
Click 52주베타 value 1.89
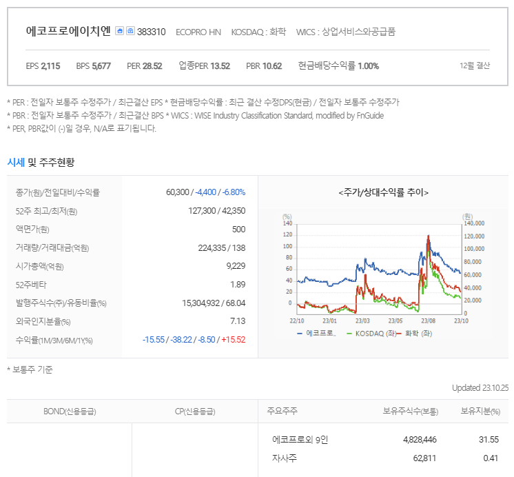point(238,285)
